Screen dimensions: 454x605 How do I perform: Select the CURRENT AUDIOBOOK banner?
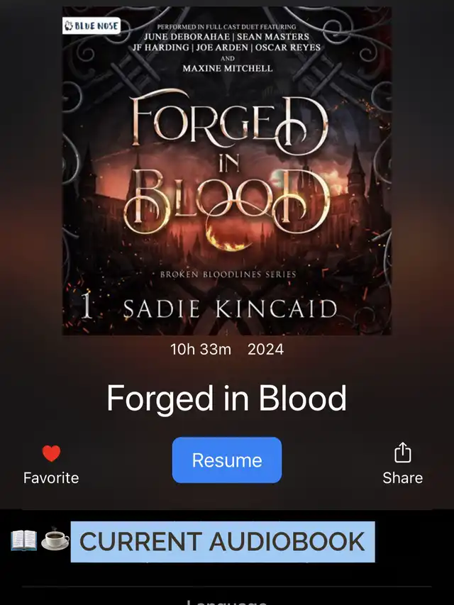[223, 541]
